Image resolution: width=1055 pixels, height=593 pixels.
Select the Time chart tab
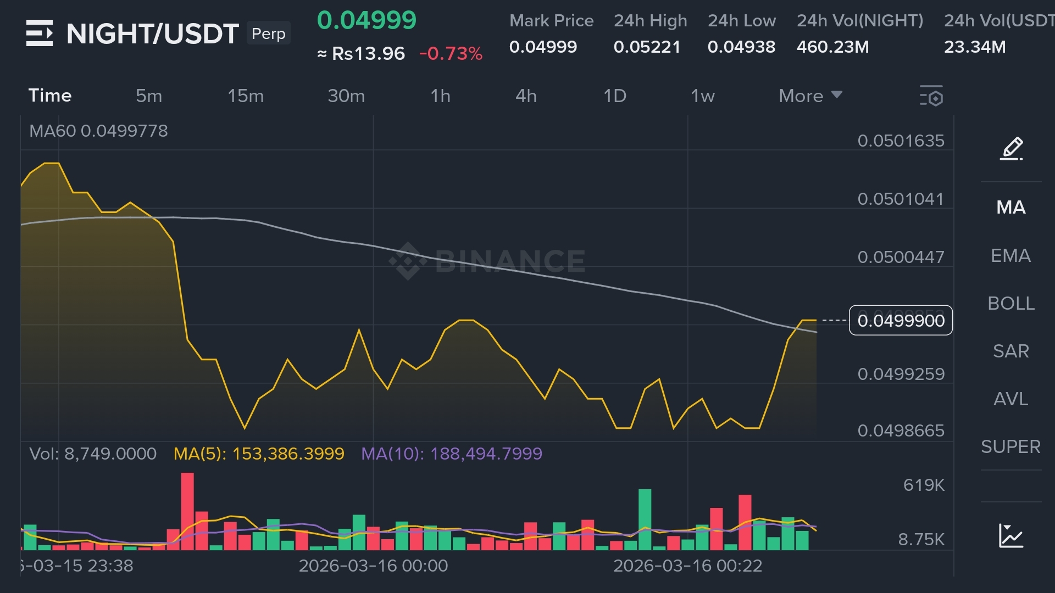(50, 96)
